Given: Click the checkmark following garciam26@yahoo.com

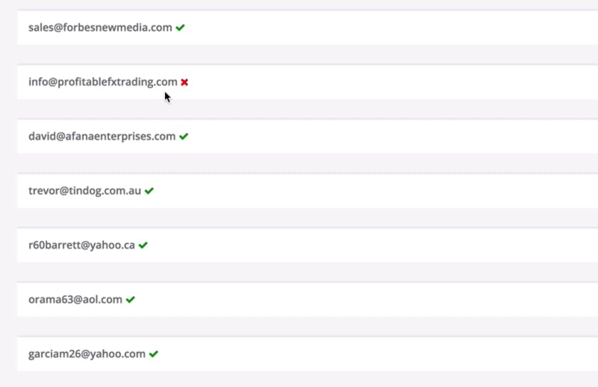Looking at the screenshot, I should (154, 354).
